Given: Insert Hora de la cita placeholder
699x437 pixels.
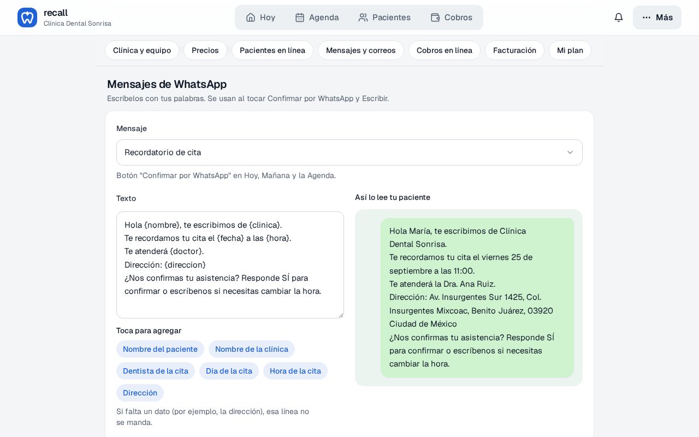Looking at the screenshot, I should (295, 371).
